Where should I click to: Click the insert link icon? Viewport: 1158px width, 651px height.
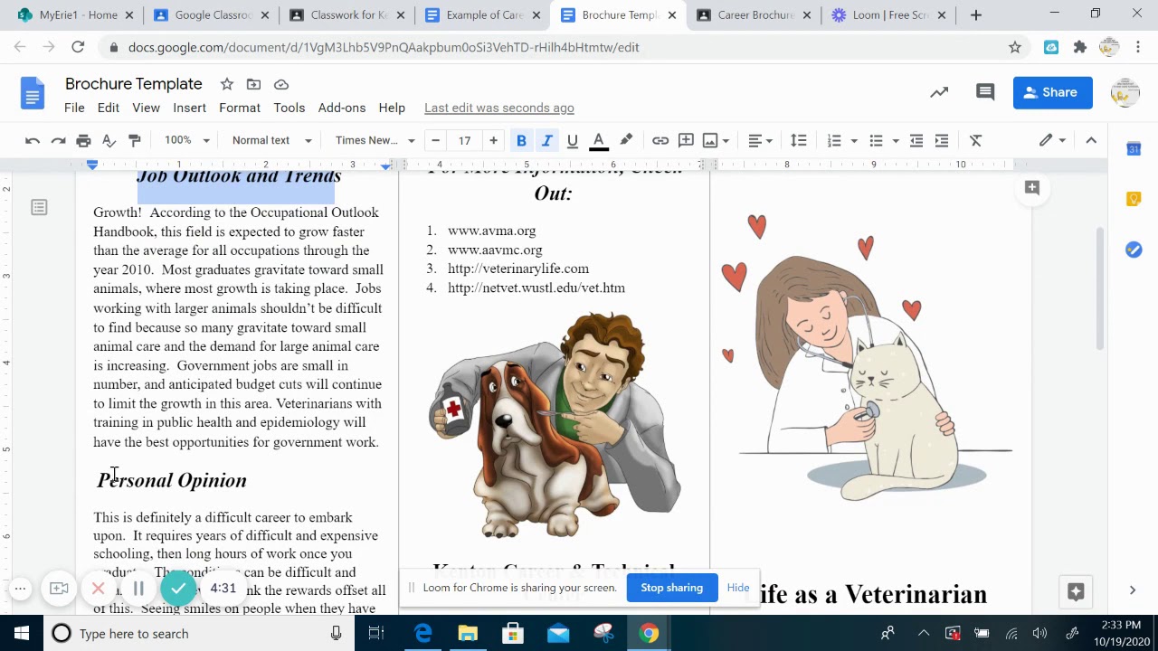[660, 140]
